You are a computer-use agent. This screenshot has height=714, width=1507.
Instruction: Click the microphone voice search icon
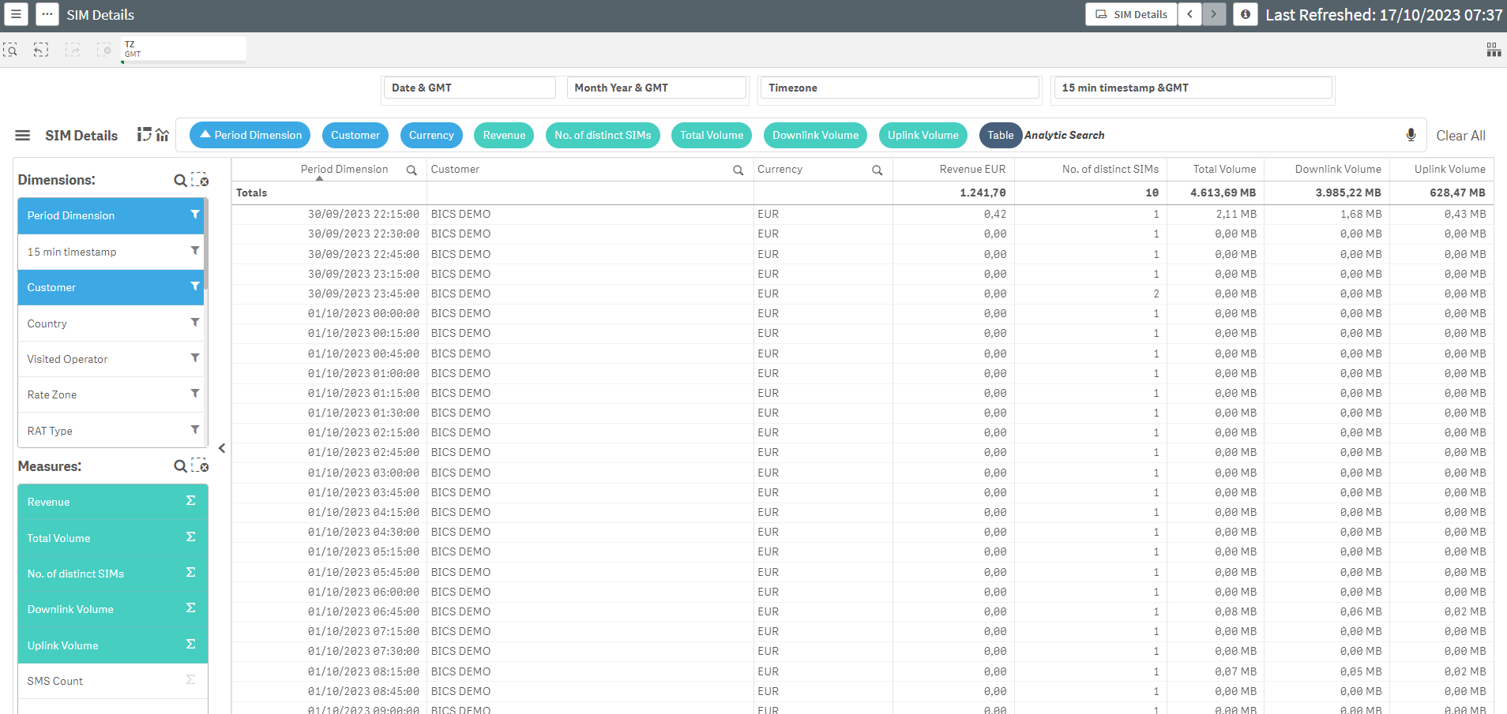(1411, 135)
